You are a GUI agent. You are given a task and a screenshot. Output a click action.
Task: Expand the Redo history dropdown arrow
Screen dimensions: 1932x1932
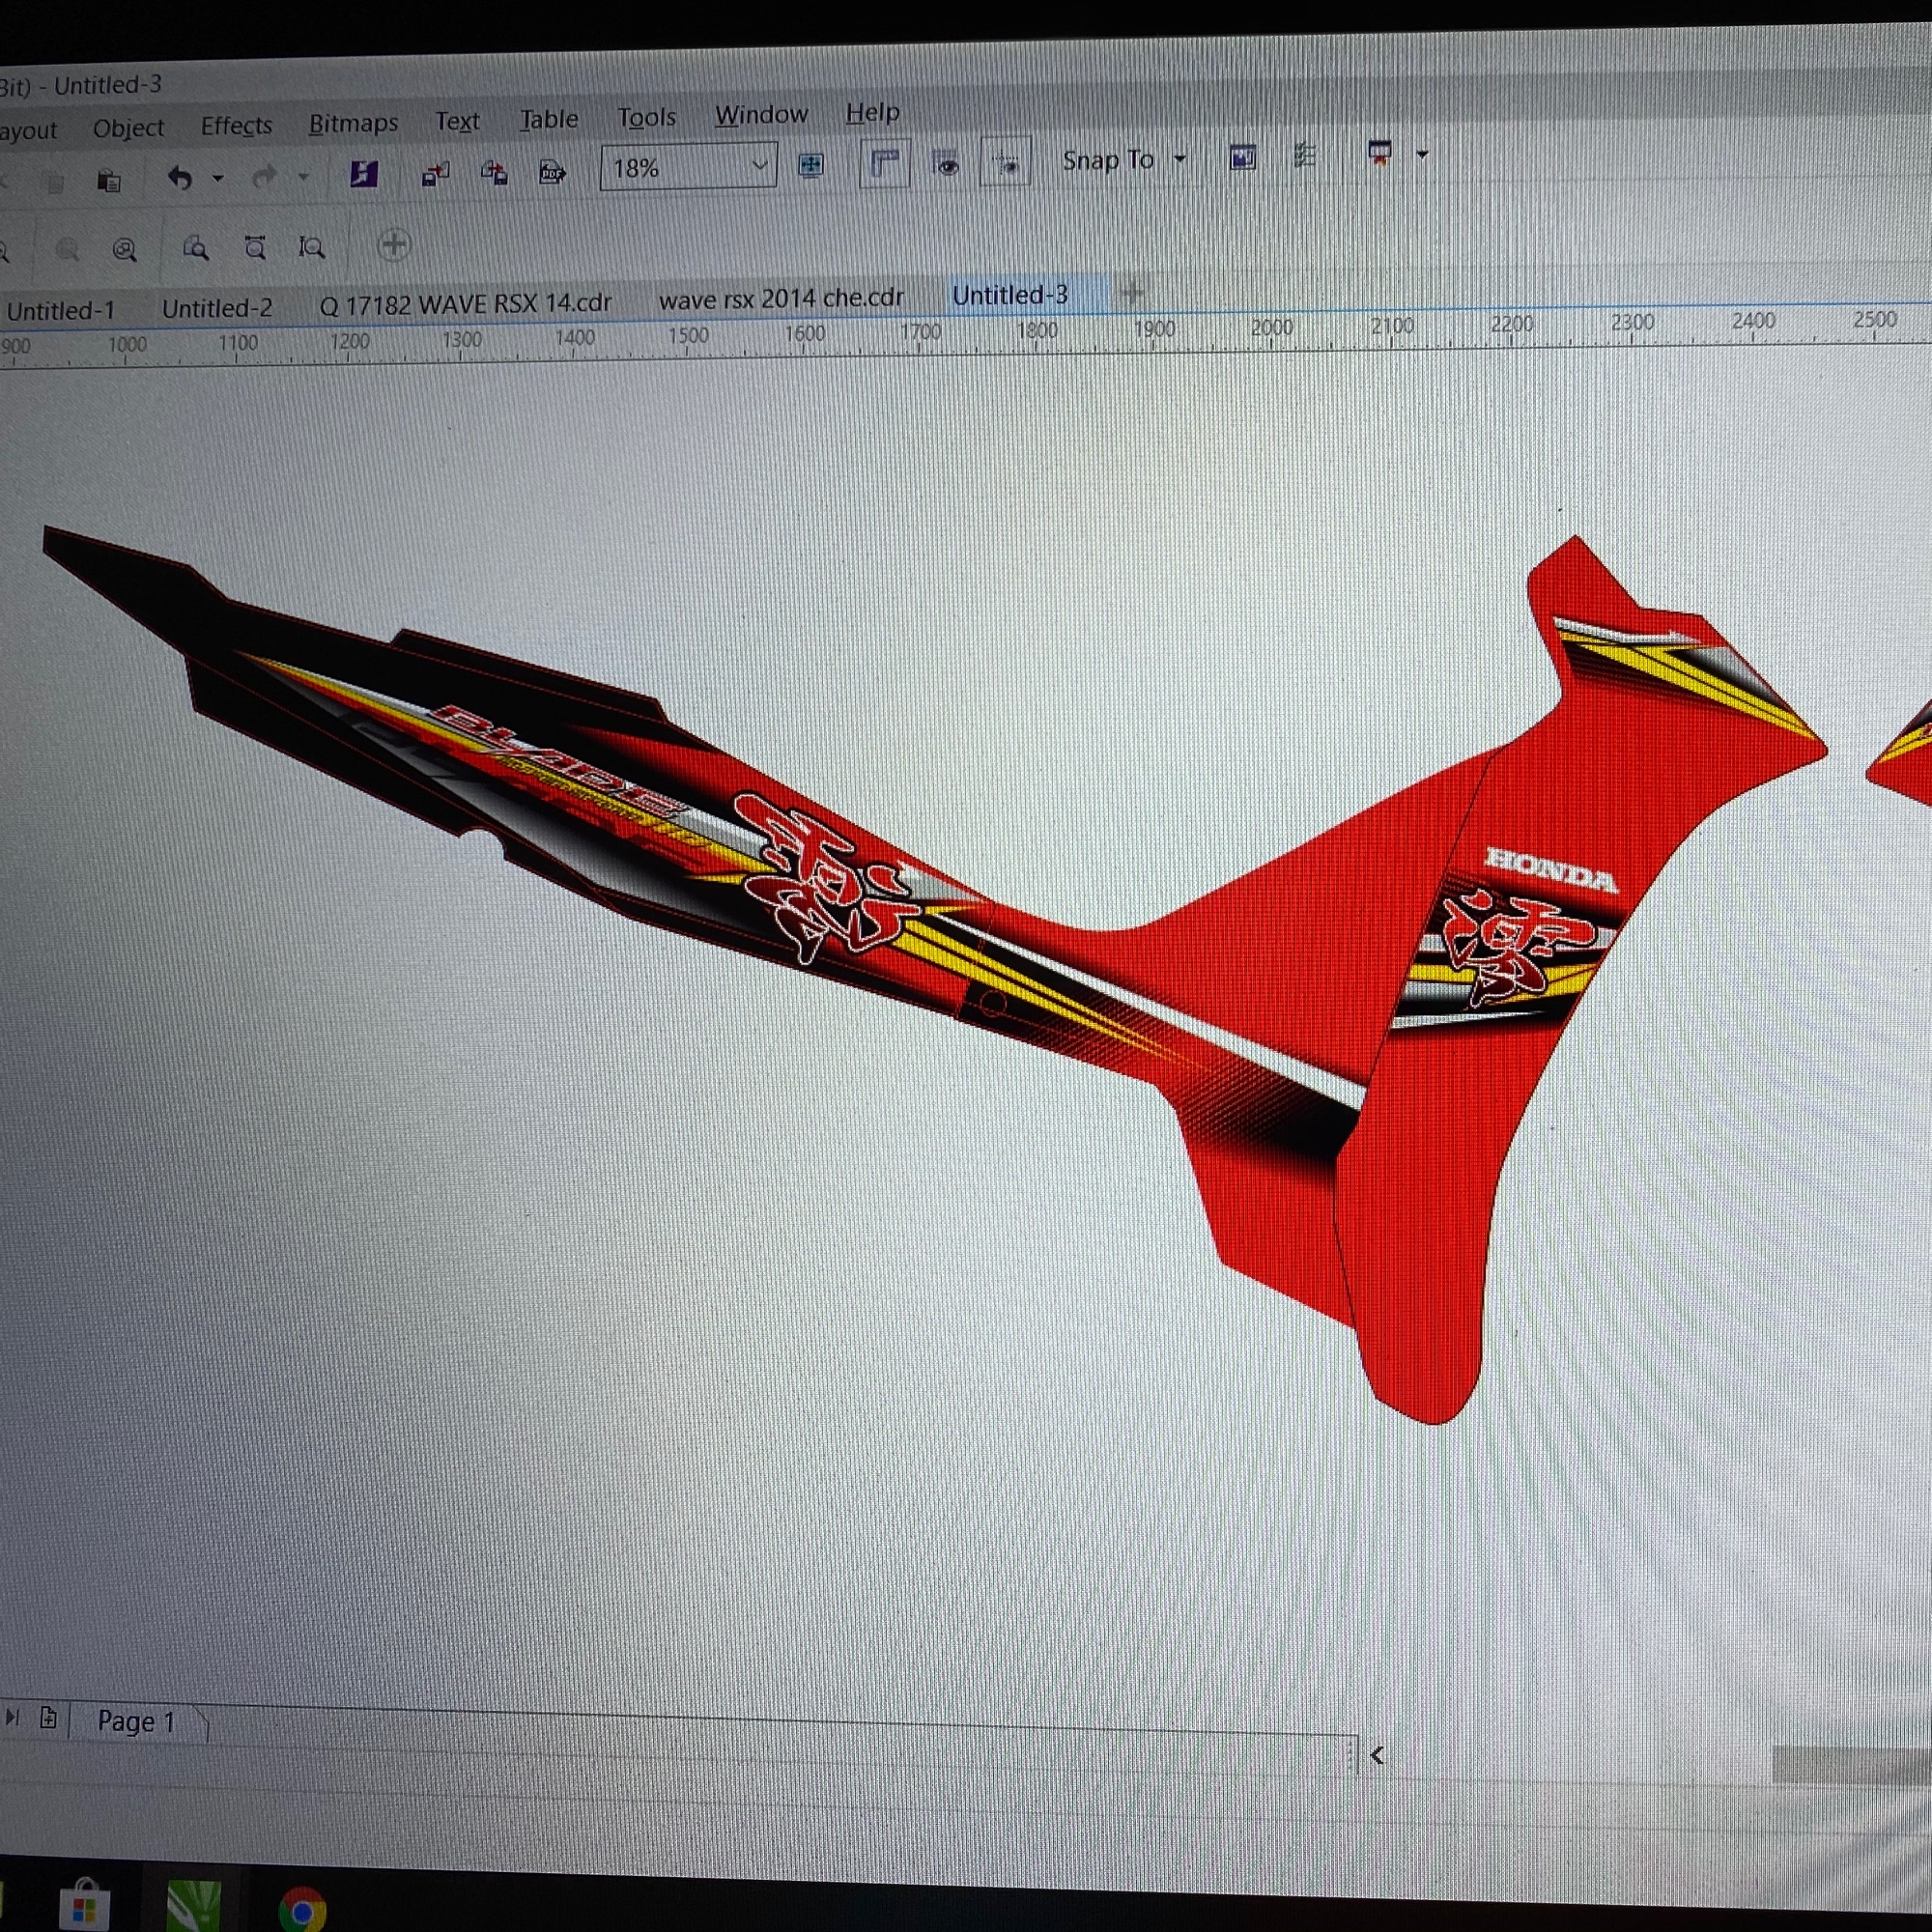point(303,178)
